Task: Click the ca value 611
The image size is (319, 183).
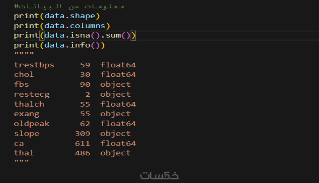Action: click(x=83, y=143)
